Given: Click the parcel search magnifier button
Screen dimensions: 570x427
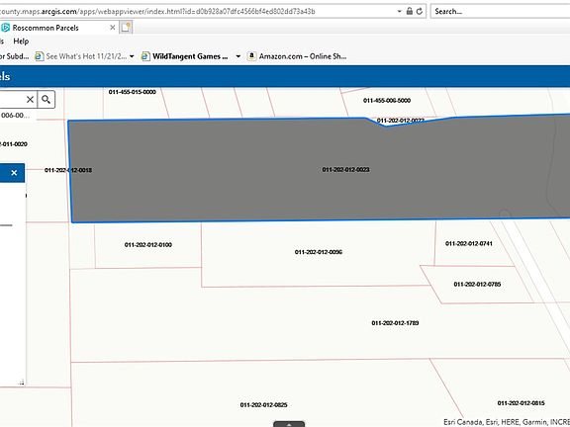Looking at the screenshot, I should coord(46,100).
